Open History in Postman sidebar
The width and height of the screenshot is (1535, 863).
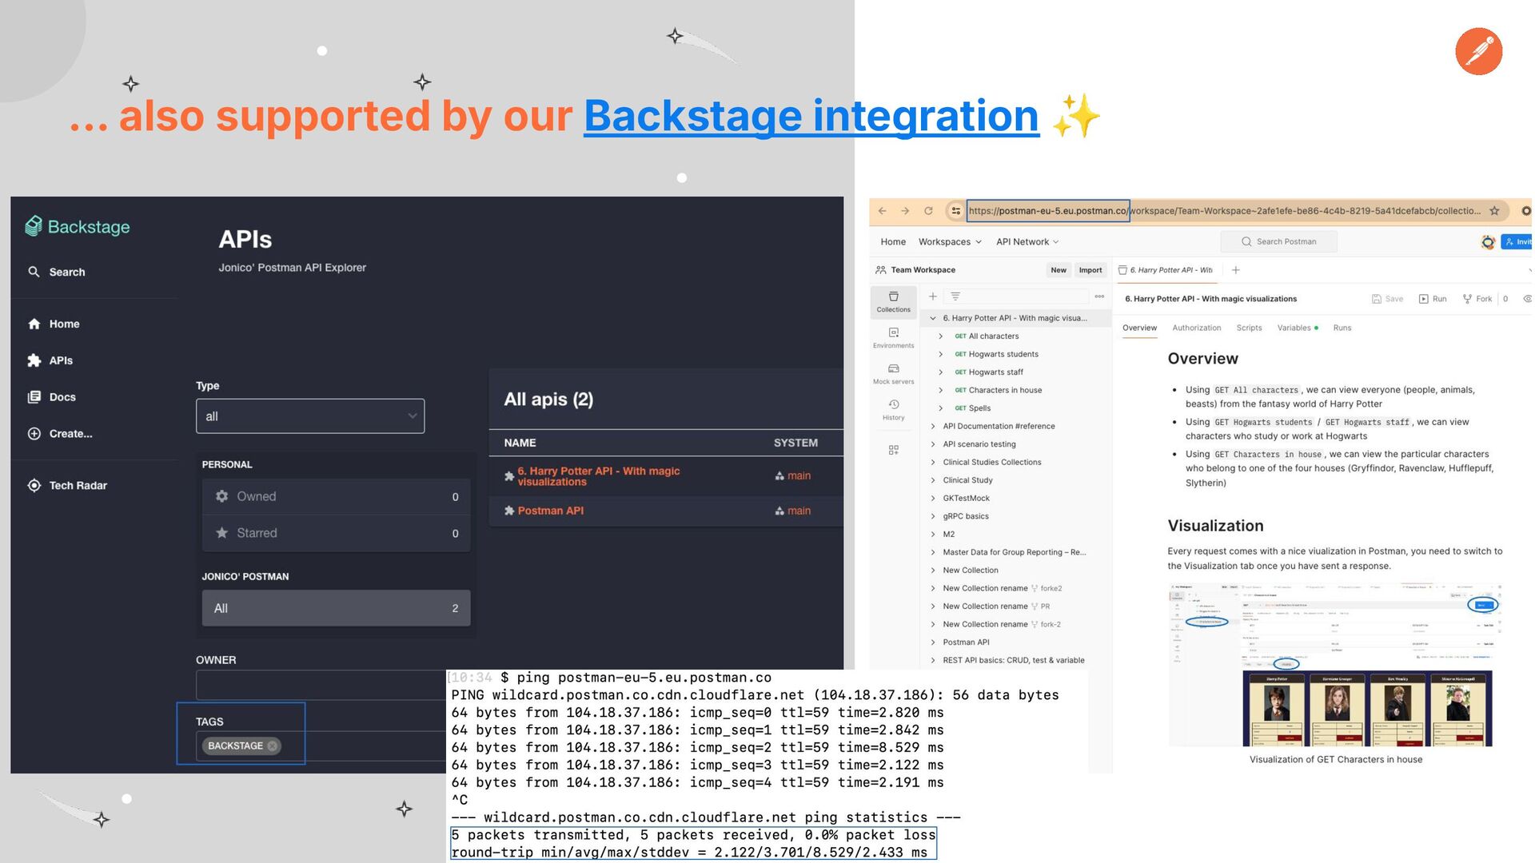tap(893, 410)
